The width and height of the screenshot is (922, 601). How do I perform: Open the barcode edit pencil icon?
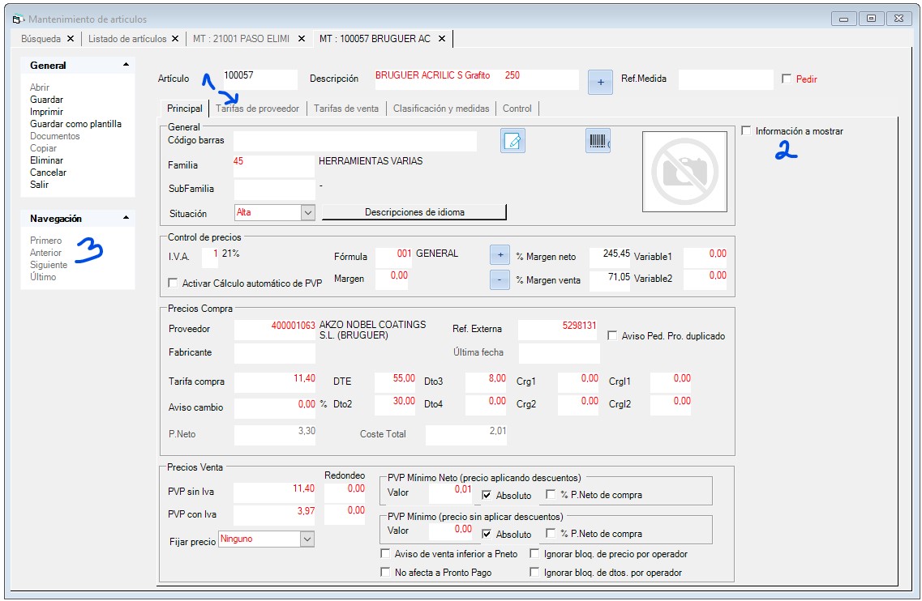pyautogui.click(x=512, y=141)
